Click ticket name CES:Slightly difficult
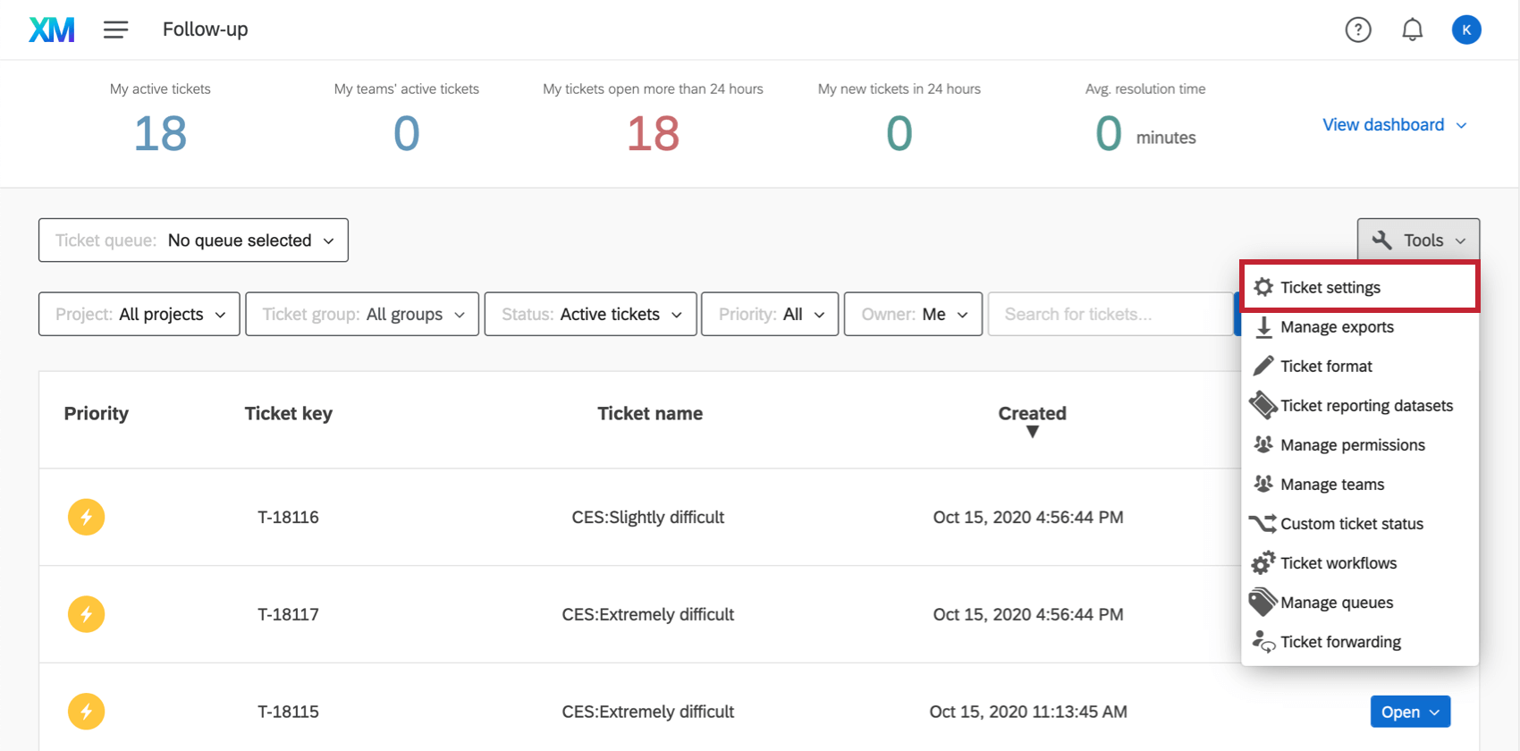The width and height of the screenshot is (1520, 751). pos(648,517)
